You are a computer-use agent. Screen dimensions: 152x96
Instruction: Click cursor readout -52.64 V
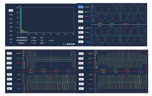tap(115, 70)
